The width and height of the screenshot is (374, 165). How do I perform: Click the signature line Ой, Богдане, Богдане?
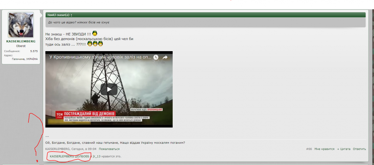[115, 143]
